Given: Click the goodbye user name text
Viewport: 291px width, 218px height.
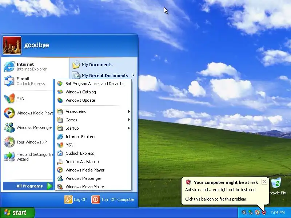Looking at the screenshot, I should tap(37, 45).
